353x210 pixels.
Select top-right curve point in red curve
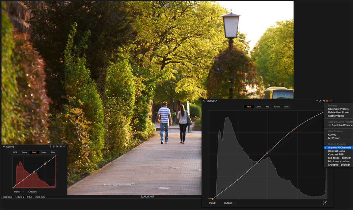[x=55, y=156]
